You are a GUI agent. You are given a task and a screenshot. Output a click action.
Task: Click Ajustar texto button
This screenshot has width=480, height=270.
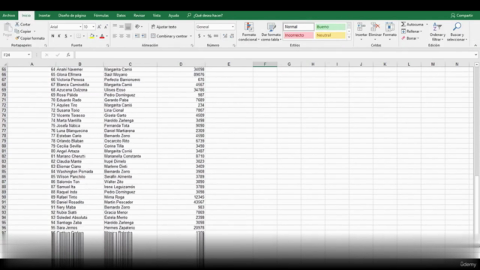pyautogui.click(x=163, y=27)
